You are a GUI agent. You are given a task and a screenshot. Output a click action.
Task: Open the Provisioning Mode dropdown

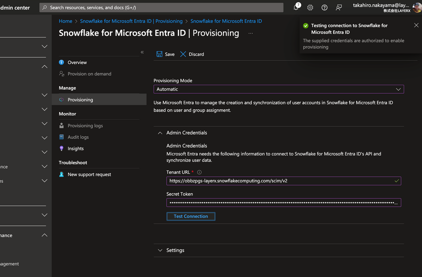pyautogui.click(x=279, y=89)
